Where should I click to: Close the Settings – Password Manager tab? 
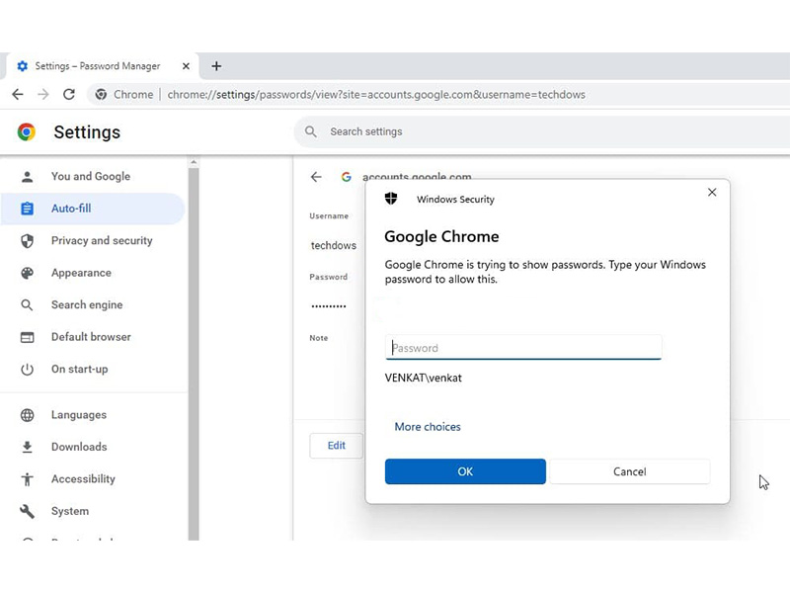coord(186,66)
